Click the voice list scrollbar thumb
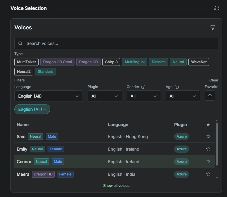227x197 pixels. (x=217, y=144)
